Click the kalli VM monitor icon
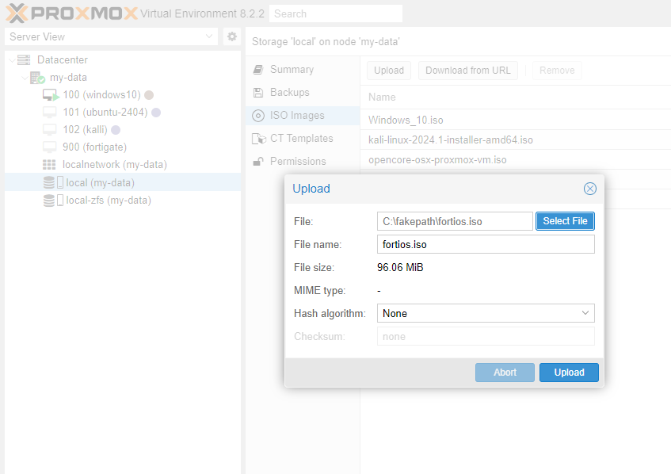This screenshot has width=671, height=474. coord(50,130)
